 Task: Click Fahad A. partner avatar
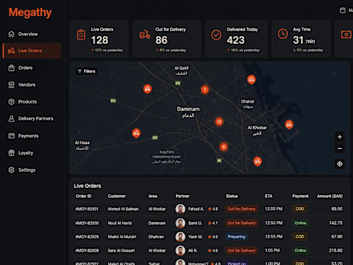click(180, 209)
